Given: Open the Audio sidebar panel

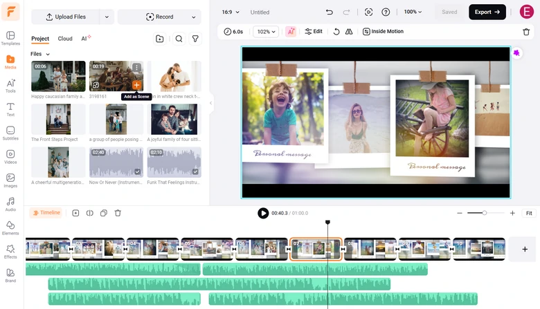Looking at the screenshot, I should (10, 204).
